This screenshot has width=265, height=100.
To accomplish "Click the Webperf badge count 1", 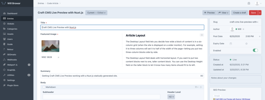I will pos(29,65).
